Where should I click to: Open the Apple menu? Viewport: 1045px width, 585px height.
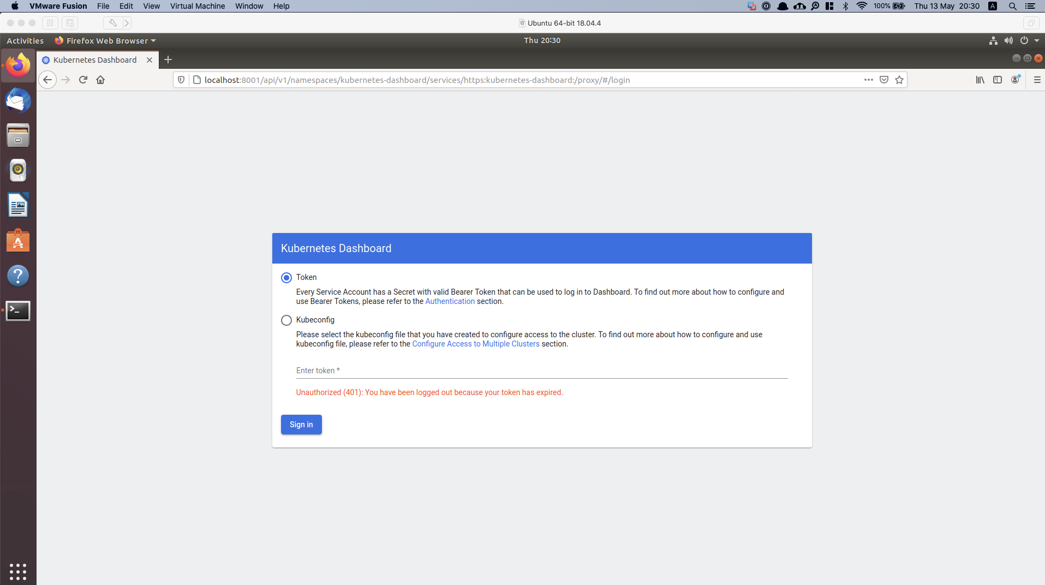[x=15, y=6]
